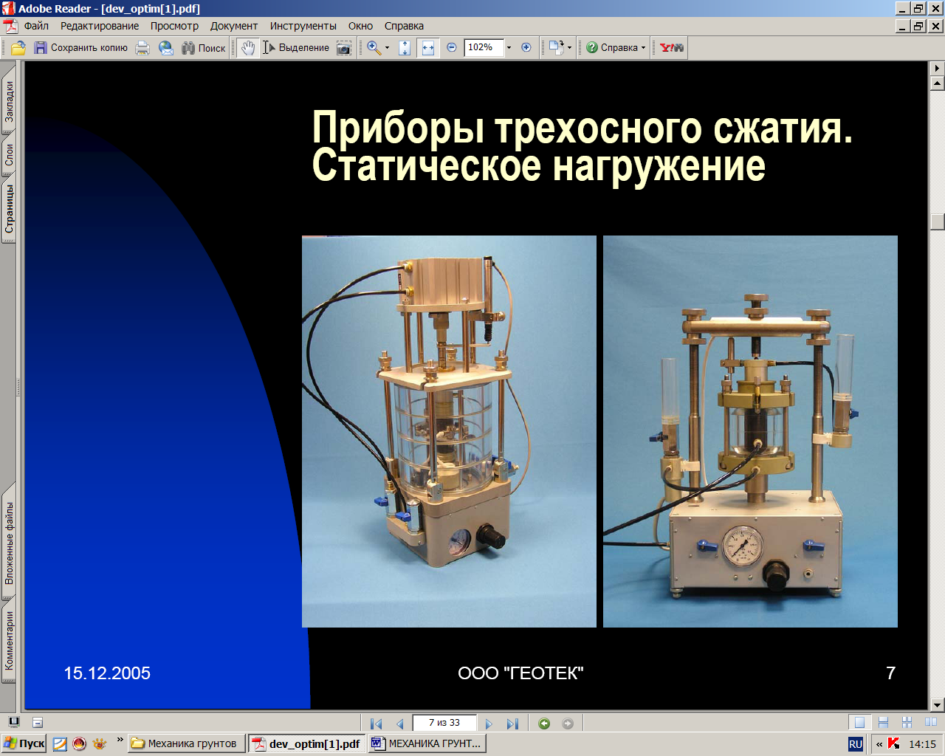Open the Слои layers side tab
945x756 pixels.
pos(9,154)
